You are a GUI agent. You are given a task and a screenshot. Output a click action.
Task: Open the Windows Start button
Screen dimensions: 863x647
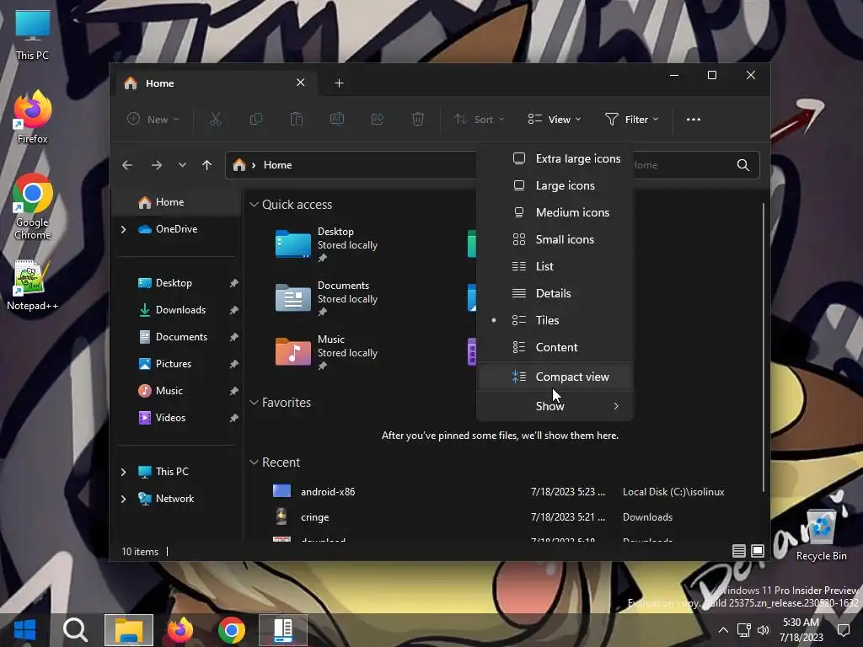24,630
